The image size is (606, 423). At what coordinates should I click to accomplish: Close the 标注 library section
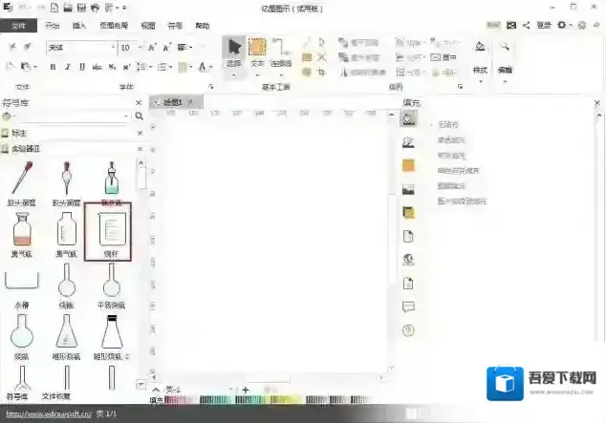coord(140,133)
